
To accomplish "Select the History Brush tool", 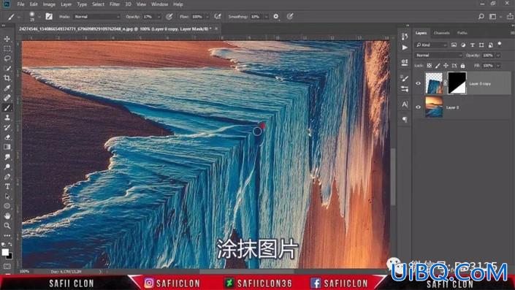I will point(7,127).
